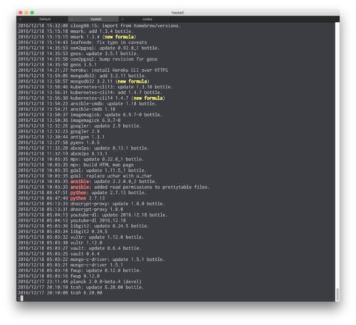This screenshot has width=356, height=325.
Task: Click the red close window button
Action: [x=21, y=13]
